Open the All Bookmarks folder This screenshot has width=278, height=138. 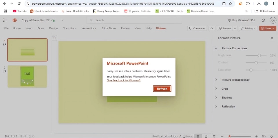pyautogui.click(x=265, y=11)
